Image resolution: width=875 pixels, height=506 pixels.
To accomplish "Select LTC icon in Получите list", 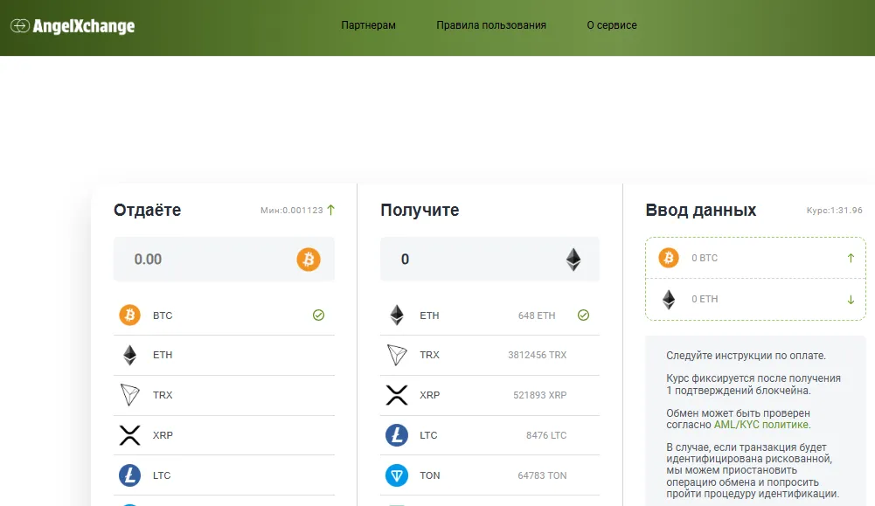I will (397, 435).
